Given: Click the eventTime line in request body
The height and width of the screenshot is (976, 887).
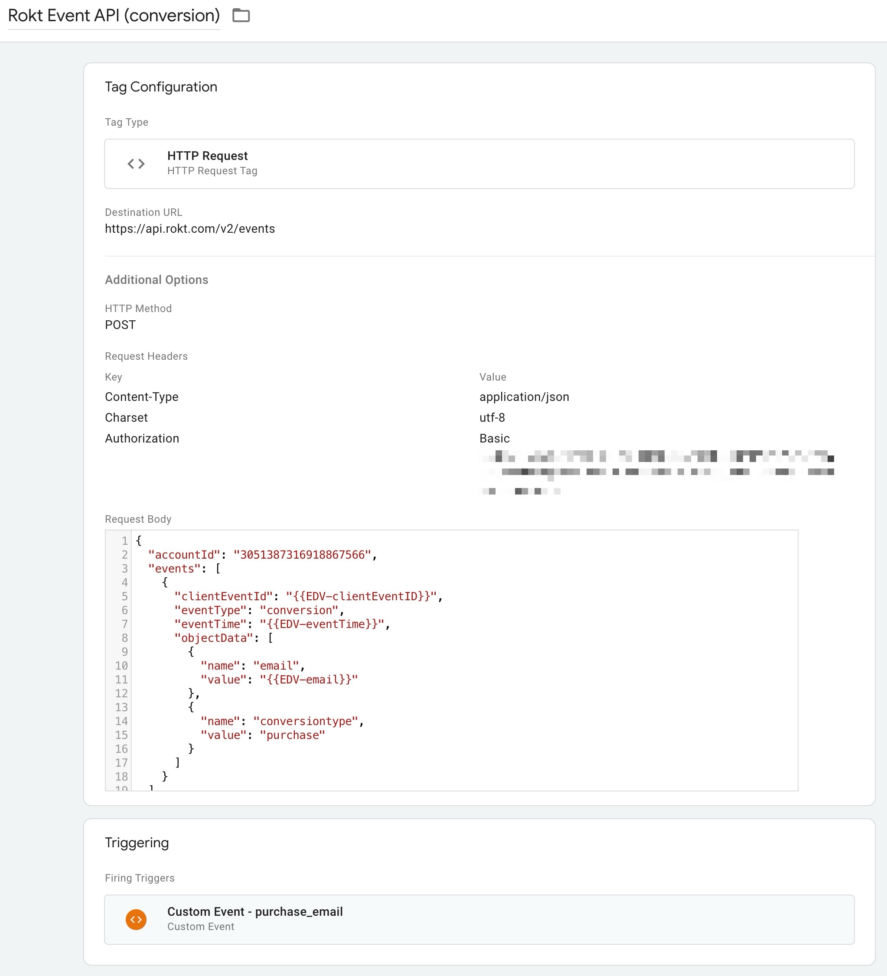Looking at the screenshot, I should click(282, 624).
